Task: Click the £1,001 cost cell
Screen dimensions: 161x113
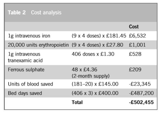Action: coord(137,45)
